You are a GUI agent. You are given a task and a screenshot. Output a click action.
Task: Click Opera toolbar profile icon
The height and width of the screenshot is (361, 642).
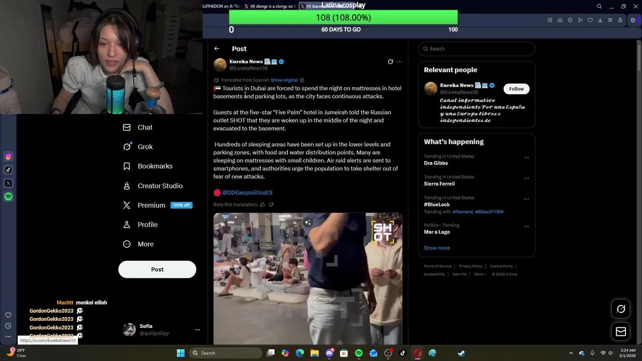point(620,20)
